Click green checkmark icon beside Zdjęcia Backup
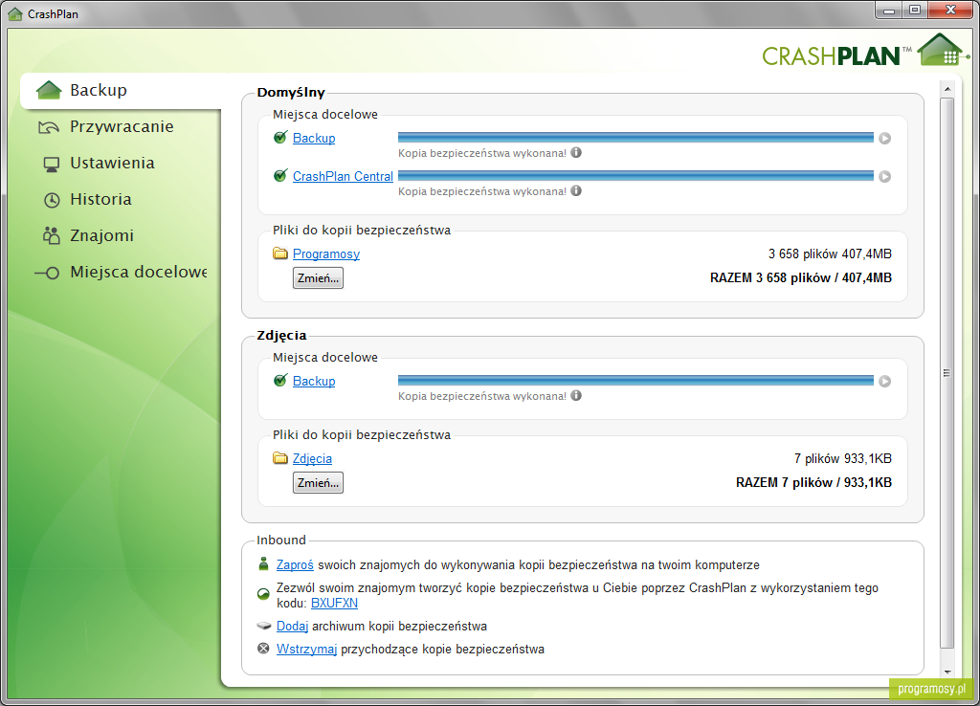980x706 pixels. click(280, 380)
